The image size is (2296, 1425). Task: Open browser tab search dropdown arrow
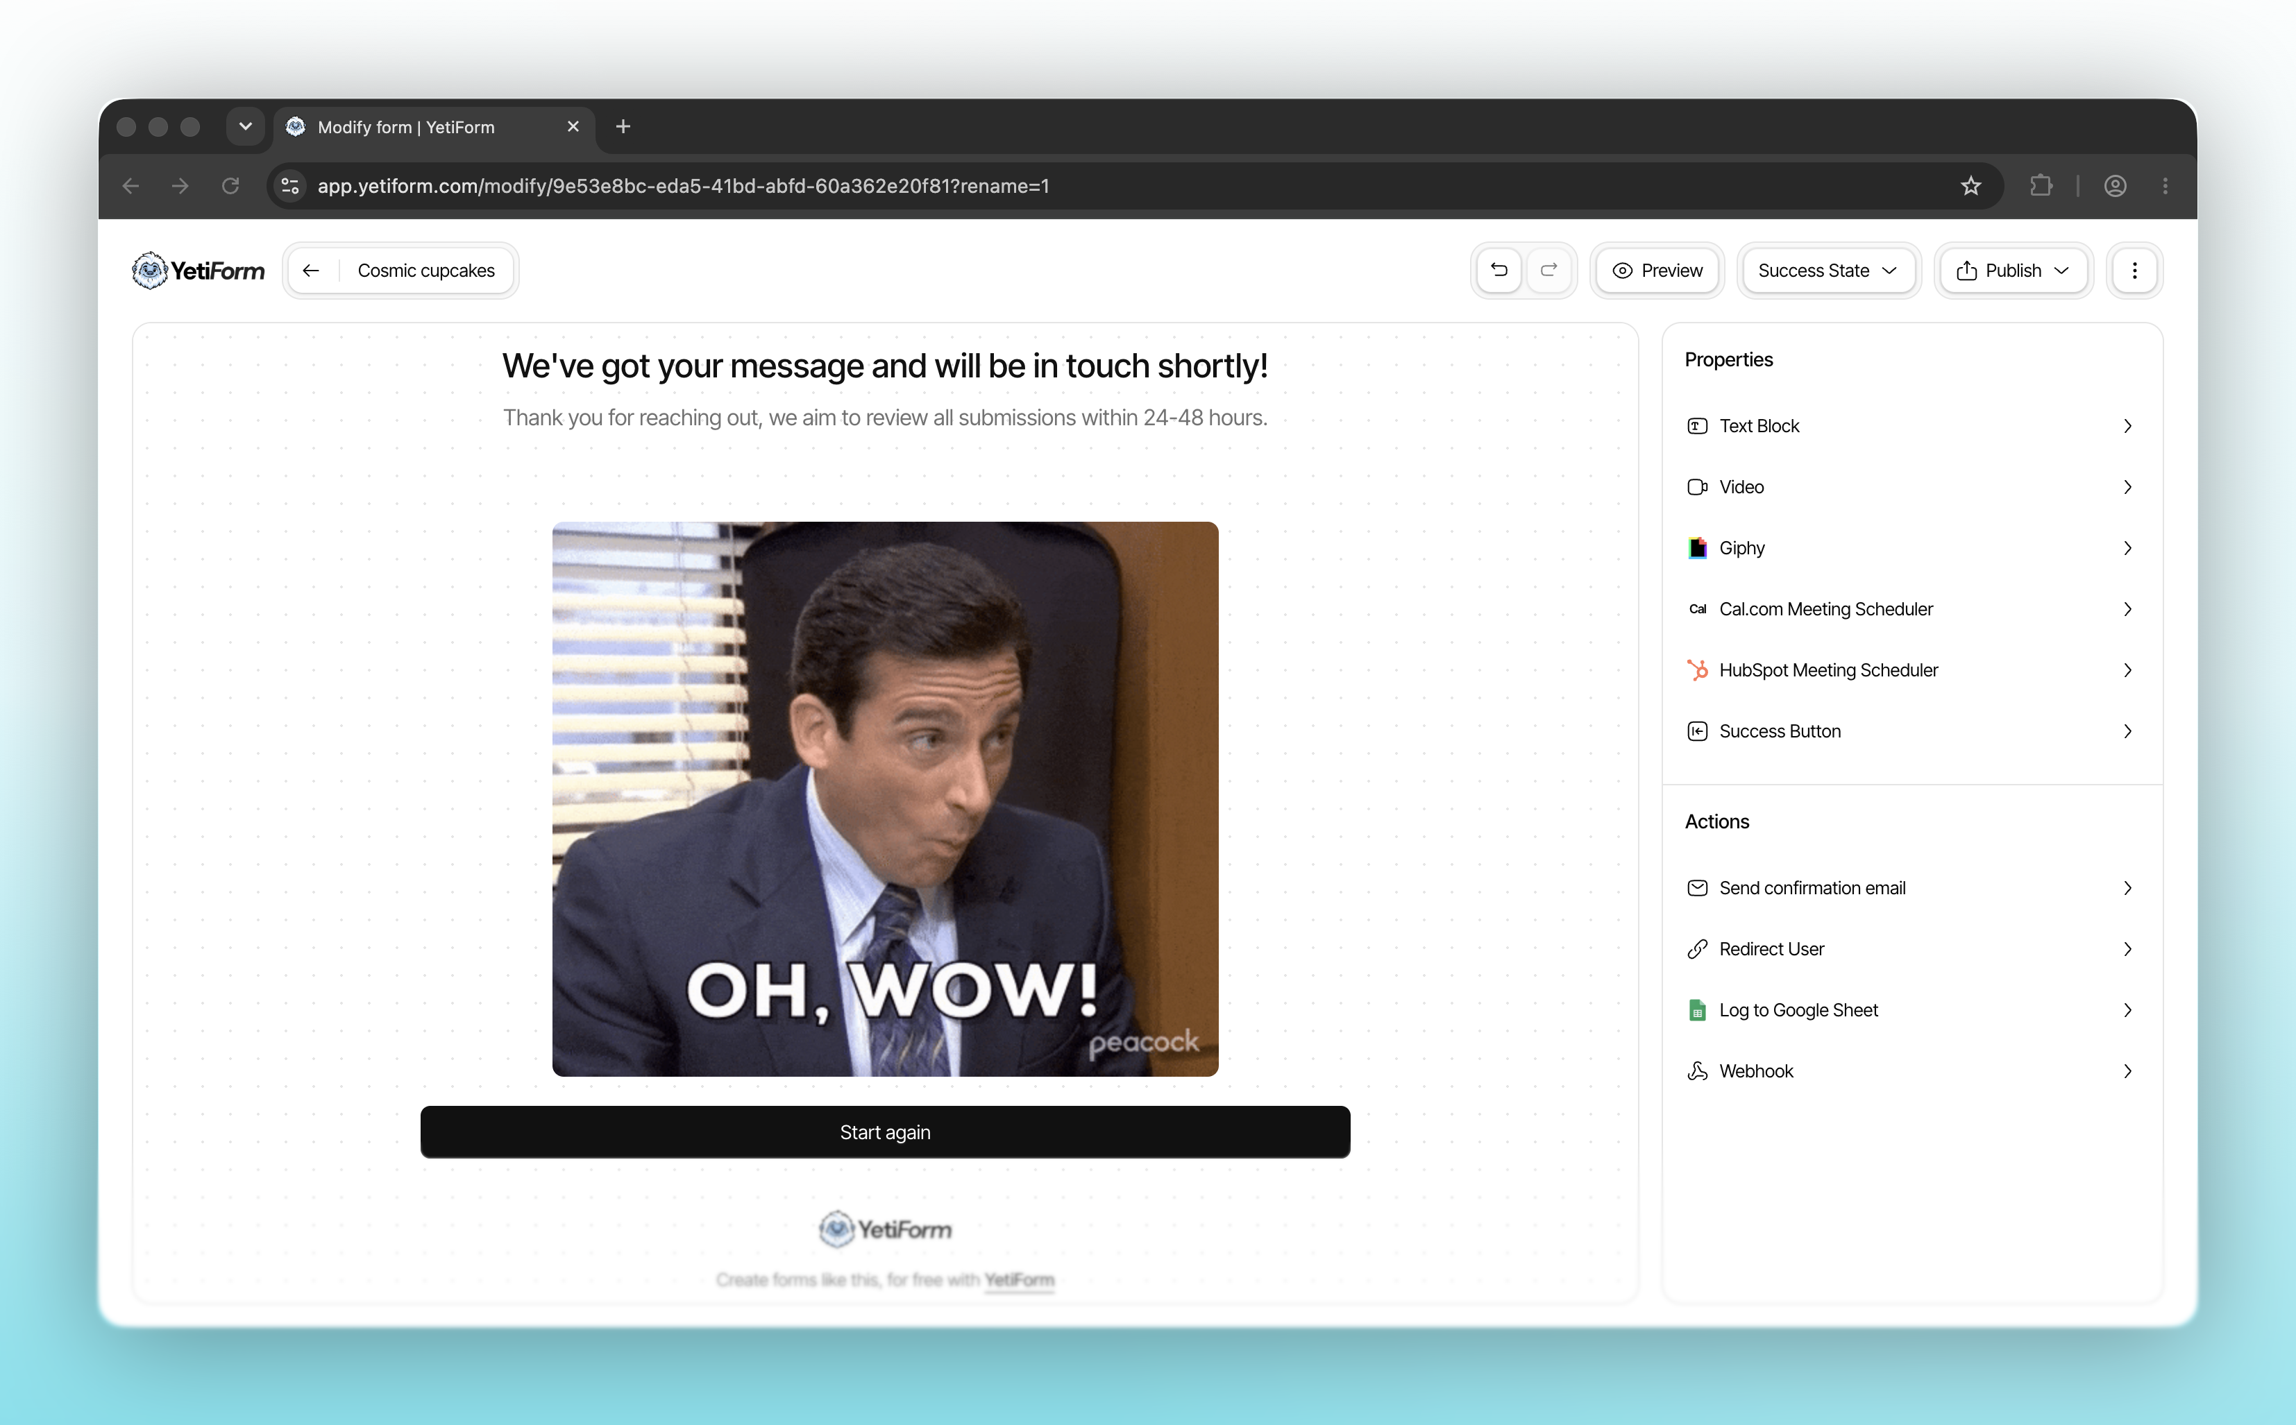[245, 126]
